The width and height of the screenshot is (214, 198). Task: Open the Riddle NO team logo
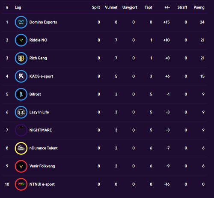click(x=21, y=40)
